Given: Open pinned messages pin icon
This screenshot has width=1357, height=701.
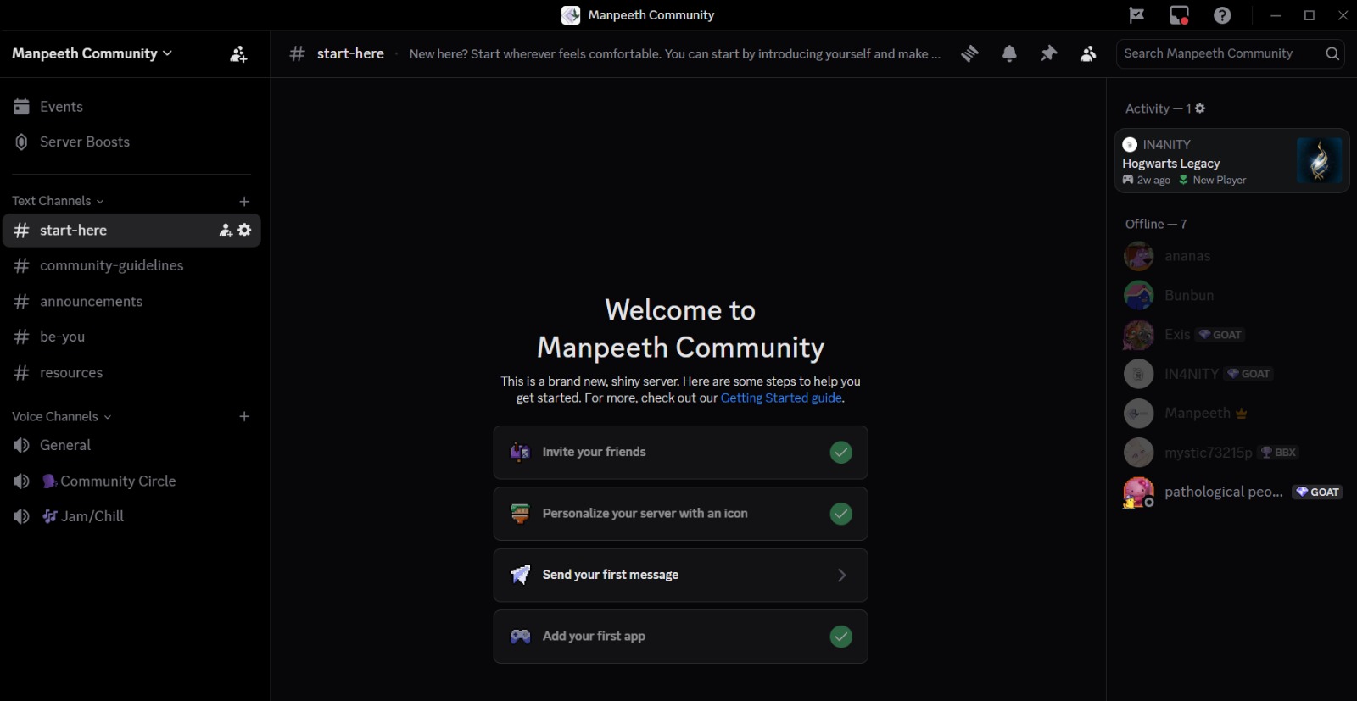Looking at the screenshot, I should coord(1049,53).
